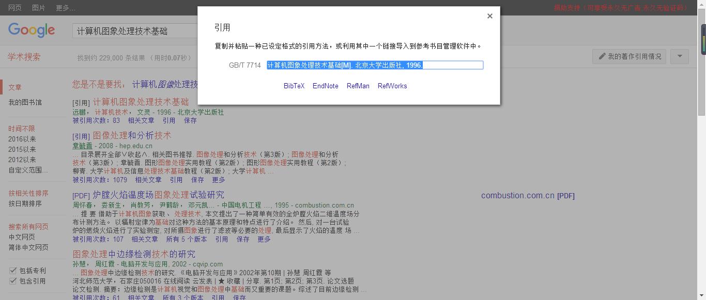This screenshot has height=300, width=706.
Task: Select the RefMan export link
Action: click(x=358, y=86)
